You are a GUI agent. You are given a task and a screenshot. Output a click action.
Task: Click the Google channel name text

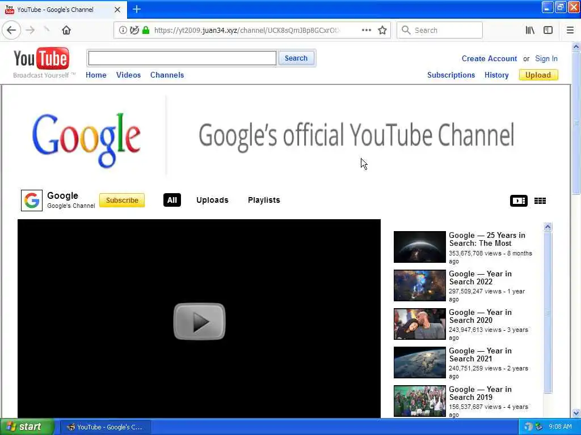click(x=62, y=195)
